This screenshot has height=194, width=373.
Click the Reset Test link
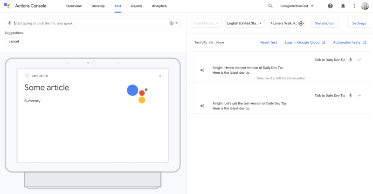[269, 42]
